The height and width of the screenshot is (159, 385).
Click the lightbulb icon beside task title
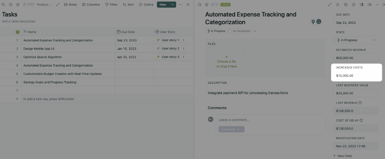(313, 22)
